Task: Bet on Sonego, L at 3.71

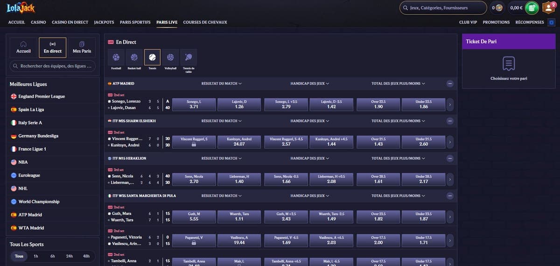Action: pos(194,105)
